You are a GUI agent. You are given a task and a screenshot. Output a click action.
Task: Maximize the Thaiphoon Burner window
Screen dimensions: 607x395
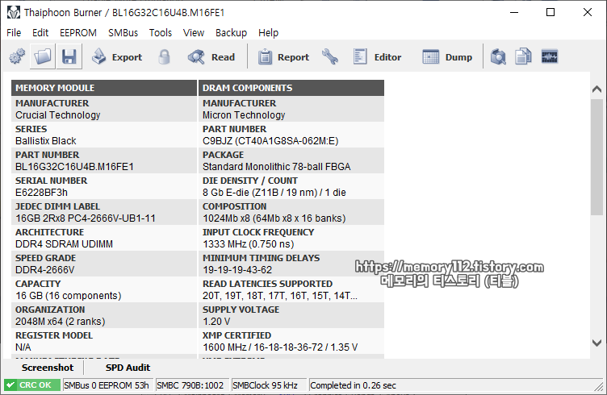[x=550, y=12]
